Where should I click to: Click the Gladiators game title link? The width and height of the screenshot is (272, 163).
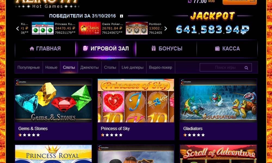pos(193,128)
